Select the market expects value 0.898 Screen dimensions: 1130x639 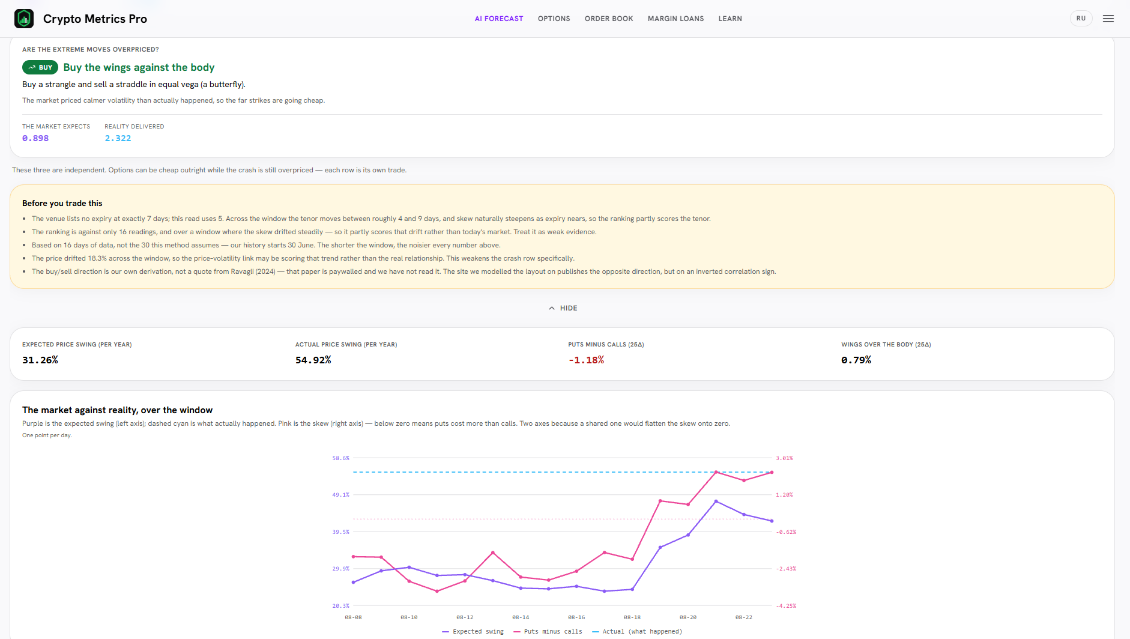[x=35, y=138]
